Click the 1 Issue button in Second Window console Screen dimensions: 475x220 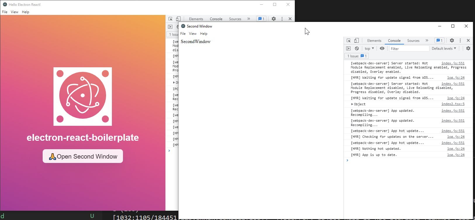coord(357,56)
